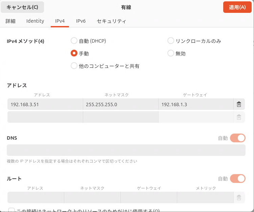Click the ルート metric input field
The height and width of the screenshot is (212, 254).
[205, 197]
